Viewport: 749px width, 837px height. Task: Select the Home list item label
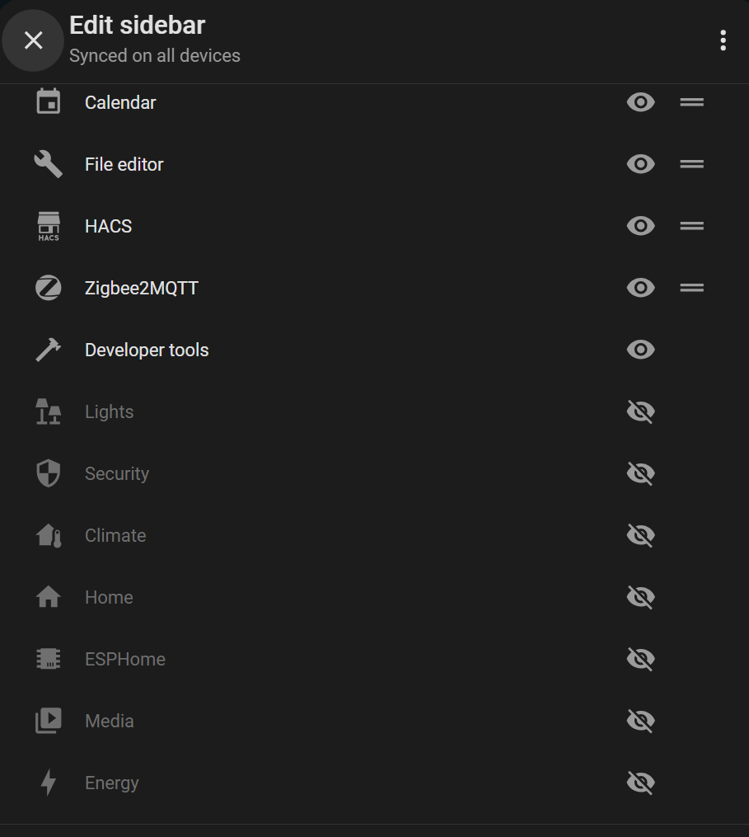[109, 597]
